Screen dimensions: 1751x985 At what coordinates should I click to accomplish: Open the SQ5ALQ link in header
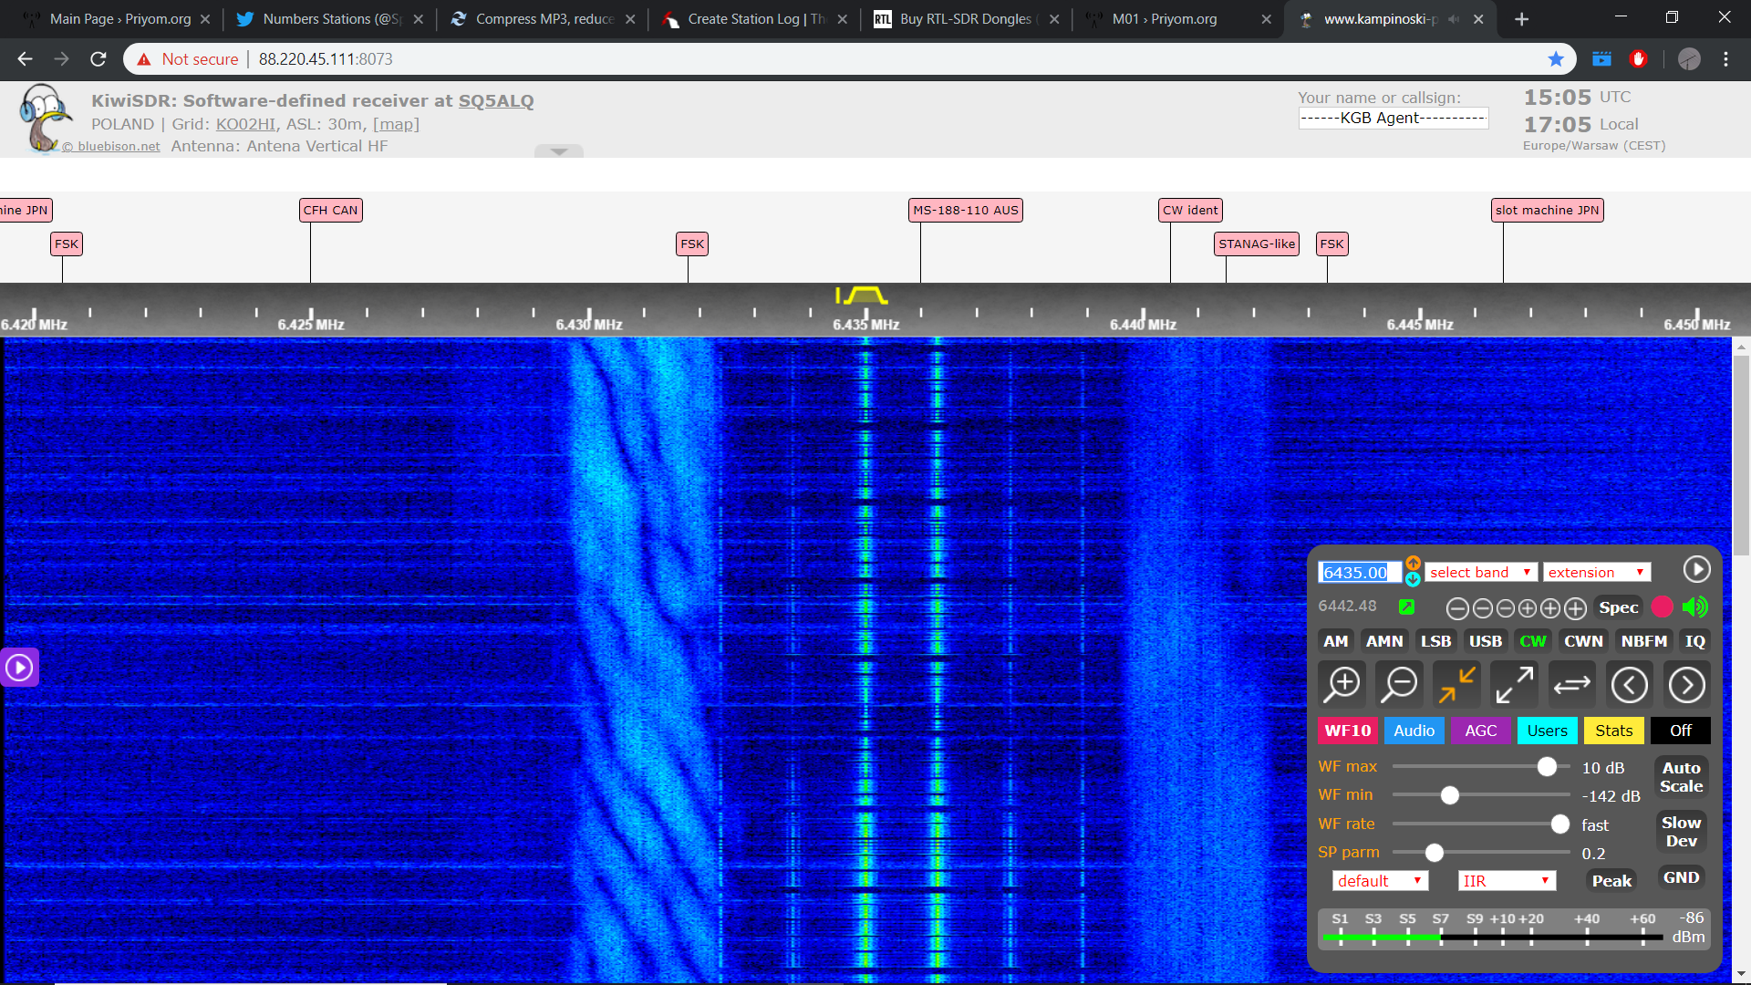(x=496, y=101)
